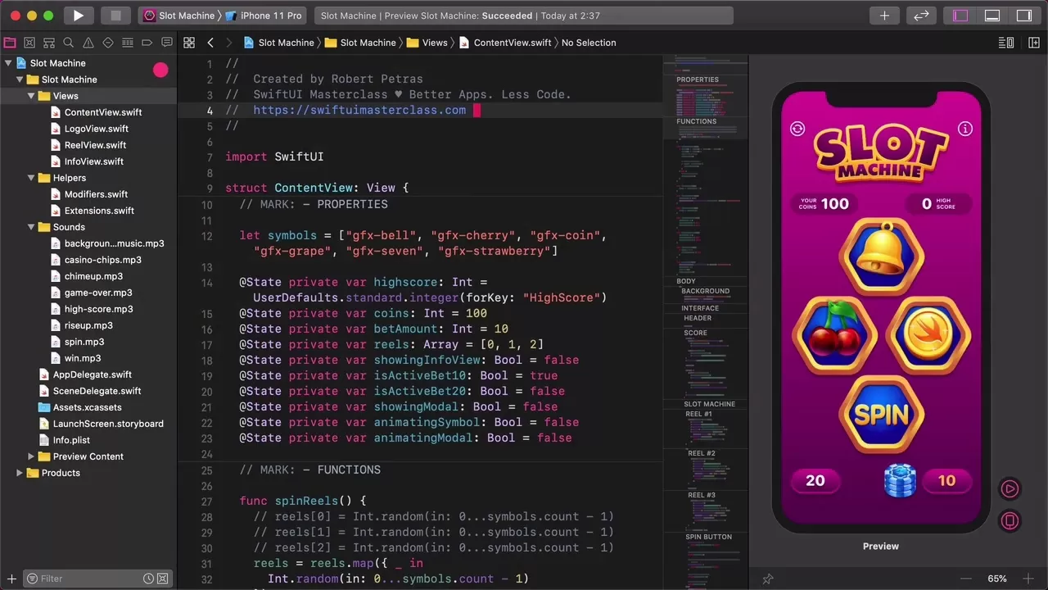Click the code minimap's SLOT MACHINE section

709,404
